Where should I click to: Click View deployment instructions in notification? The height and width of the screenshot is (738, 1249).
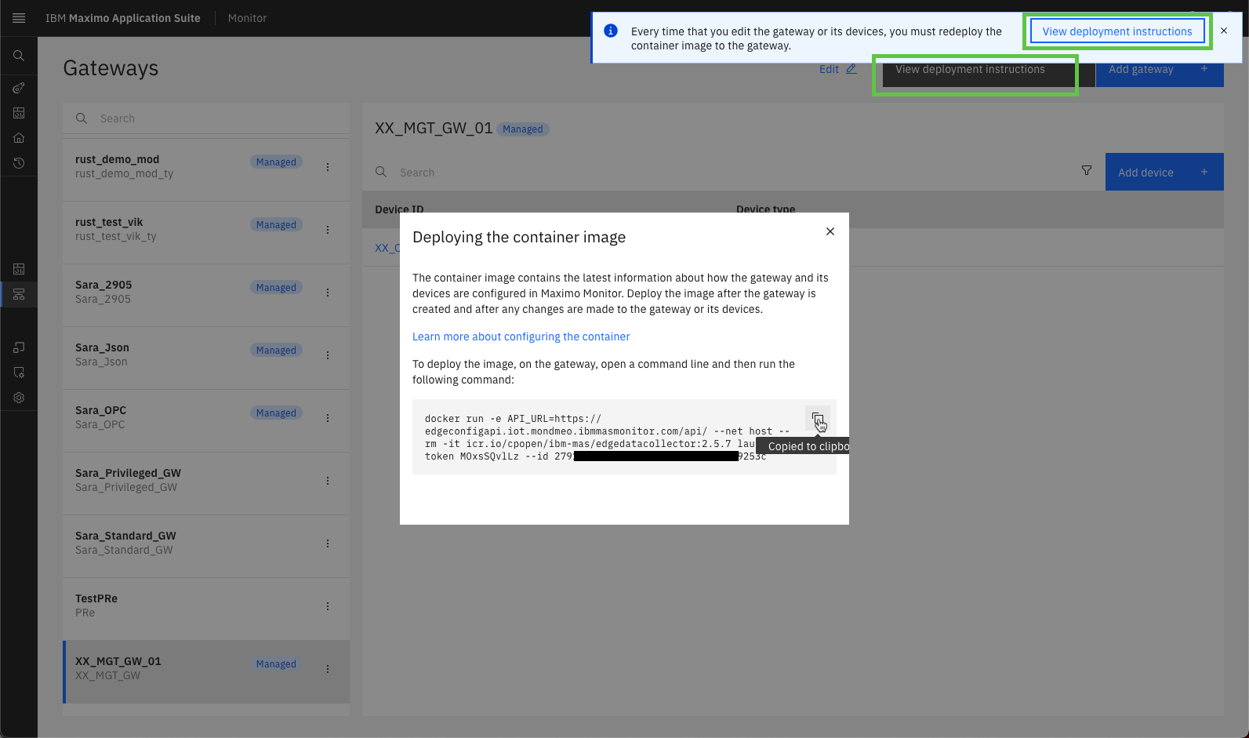click(x=1117, y=31)
